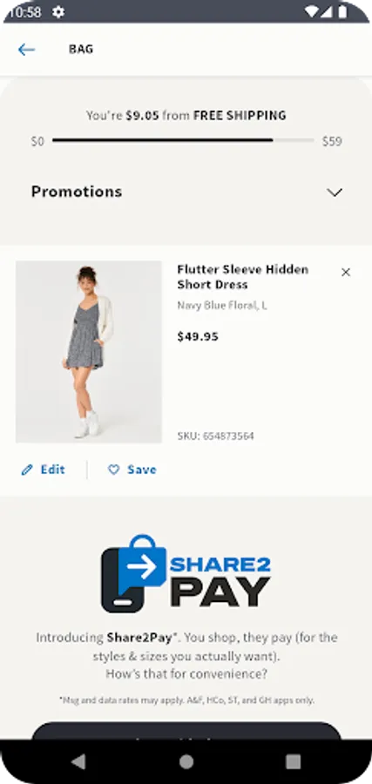
Task: Select the Save text link
Action: click(x=142, y=470)
